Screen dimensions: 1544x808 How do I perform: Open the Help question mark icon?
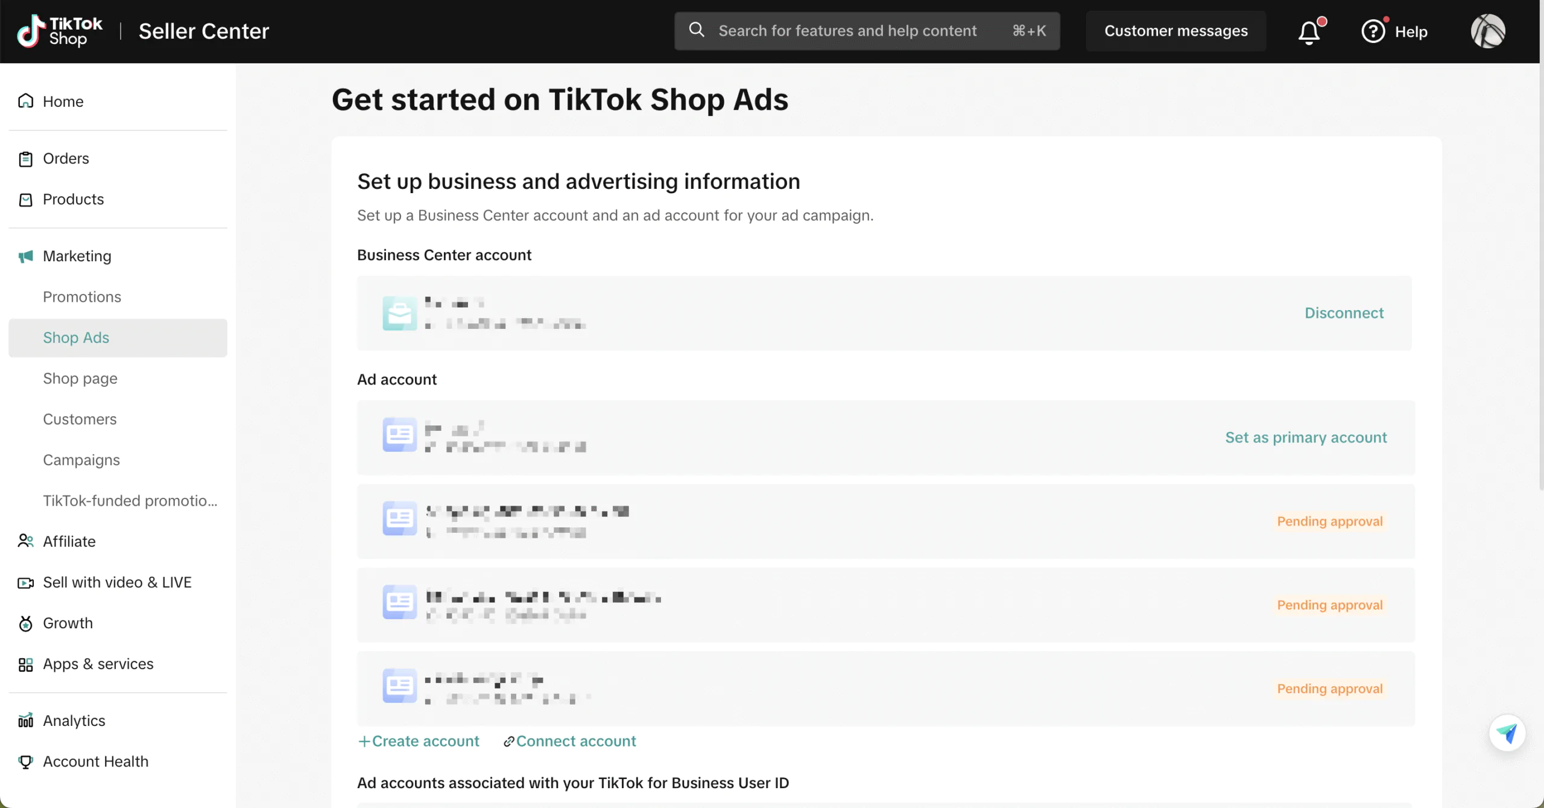[x=1373, y=31]
